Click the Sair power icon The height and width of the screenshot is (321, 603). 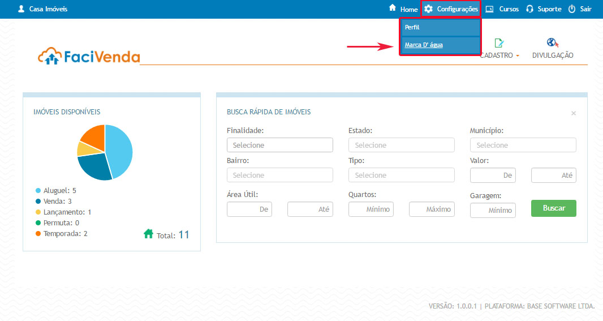572,9
